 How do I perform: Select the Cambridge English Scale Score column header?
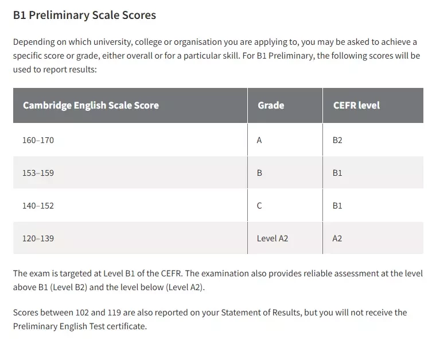tap(130, 105)
